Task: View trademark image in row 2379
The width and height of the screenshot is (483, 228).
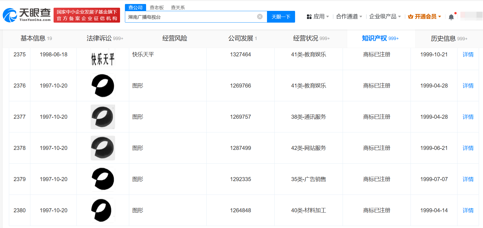Action: coord(103,179)
